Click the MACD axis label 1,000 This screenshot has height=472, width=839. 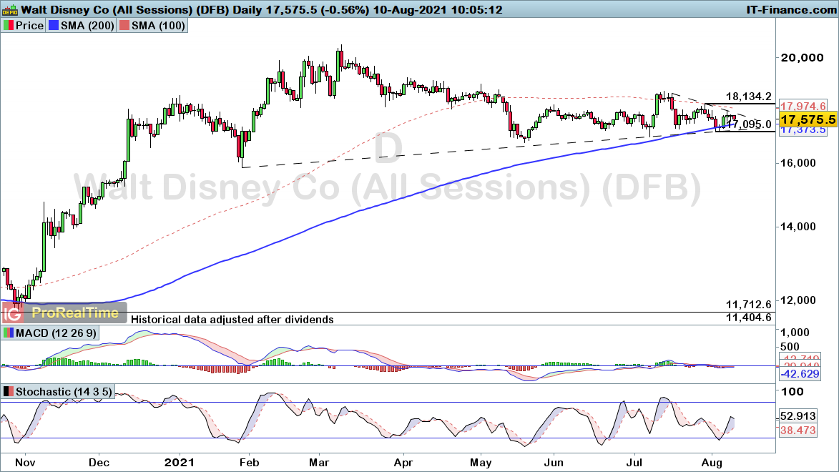[795, 333]
